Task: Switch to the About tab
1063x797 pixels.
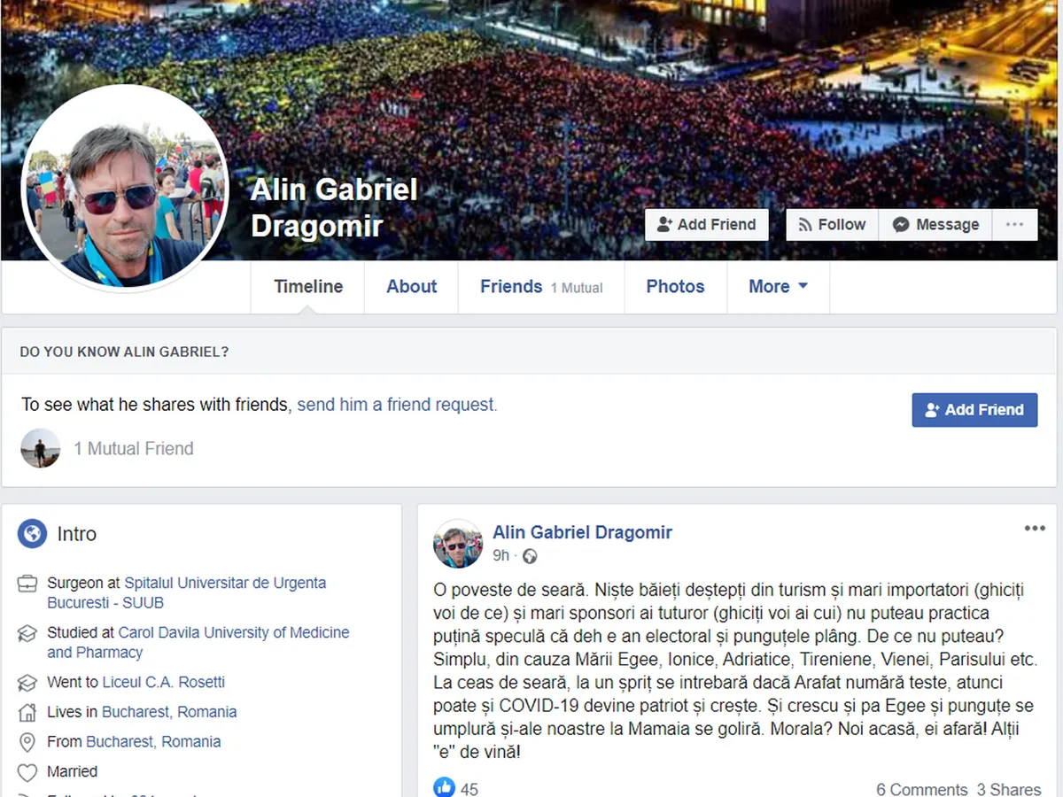Action: click(x=412, y=287)
